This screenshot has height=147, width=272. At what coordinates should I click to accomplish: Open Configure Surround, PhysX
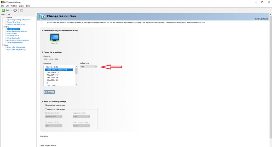[16, 24]
